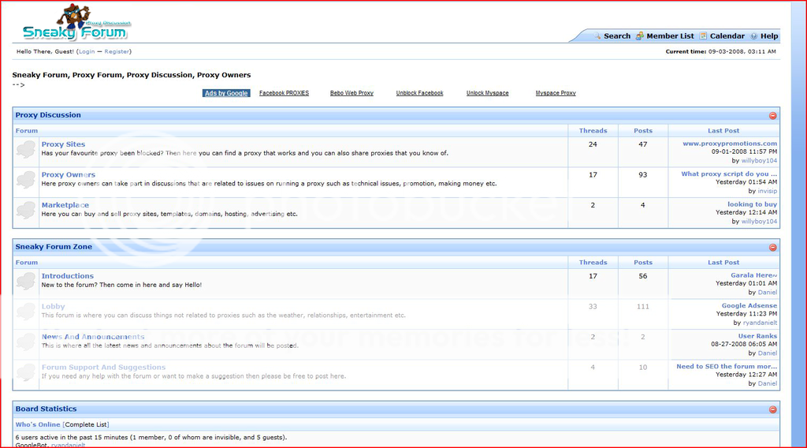
Task: Click the Ads by Google label
Action: click(x=227, y=93)
